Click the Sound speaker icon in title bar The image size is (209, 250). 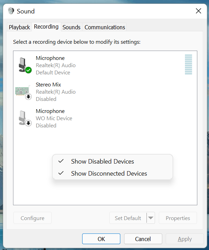click(x=11, y=11)
